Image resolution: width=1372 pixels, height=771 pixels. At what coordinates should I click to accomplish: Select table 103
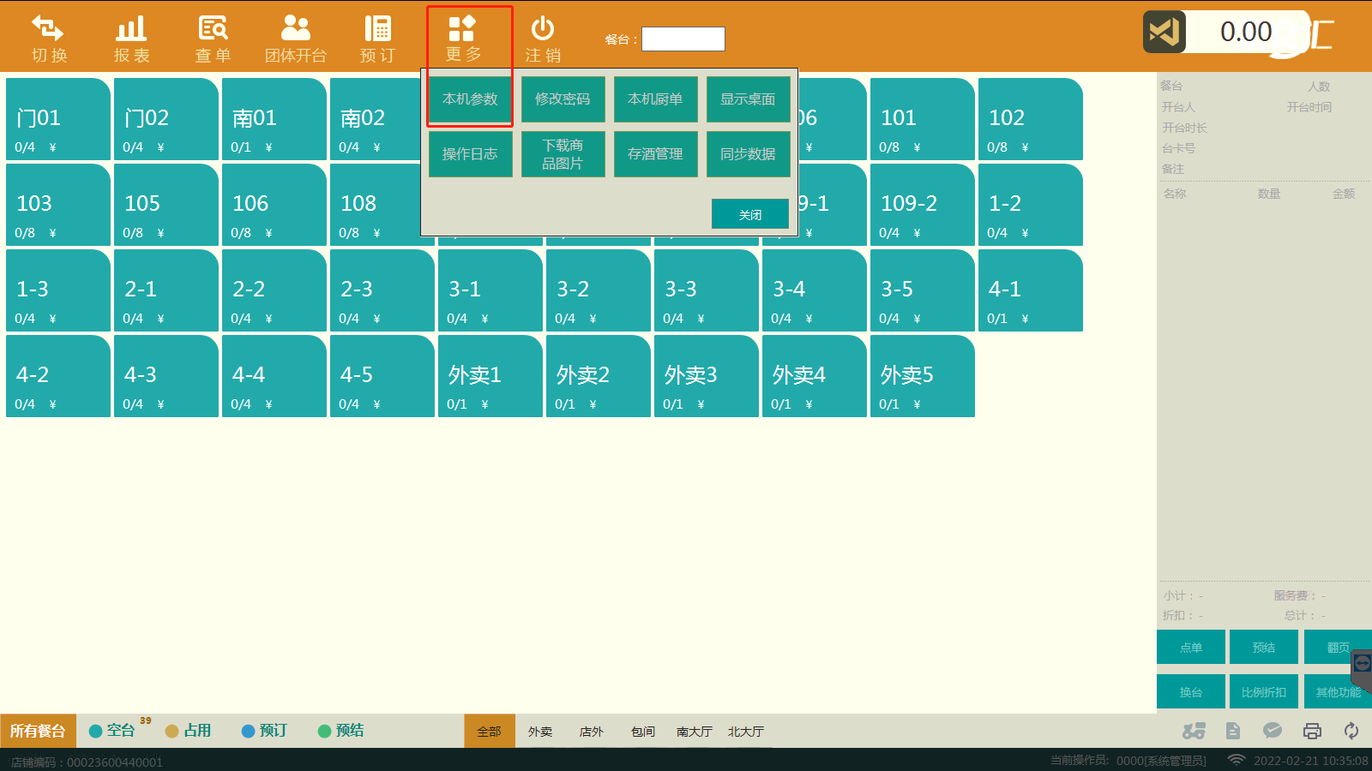(x=58, y=205)
